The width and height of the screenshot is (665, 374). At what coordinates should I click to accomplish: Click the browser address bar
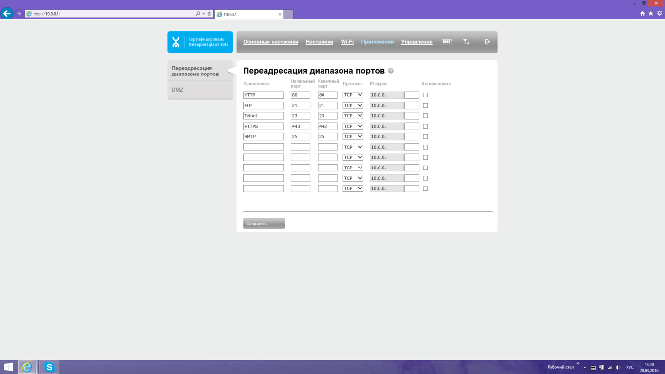coord(112,14)
